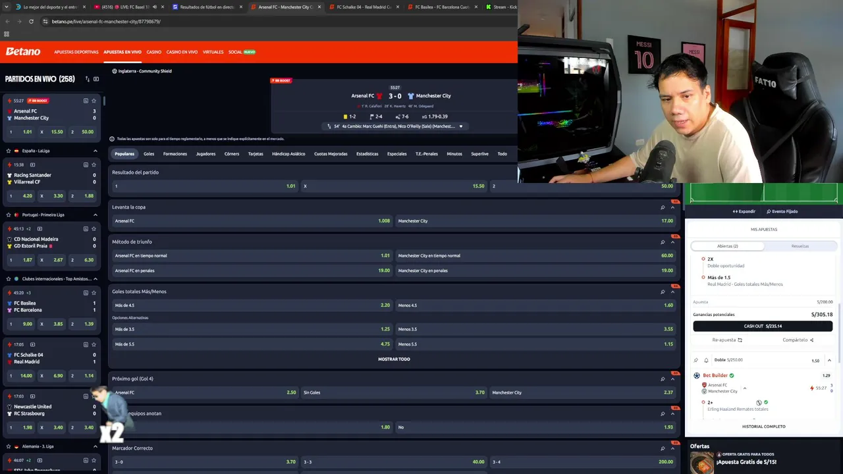The height and width of the screenshot is (474, 843).
Task: Select correct score 3 - 0 at 3.70
Action: (x=204, y=462)
